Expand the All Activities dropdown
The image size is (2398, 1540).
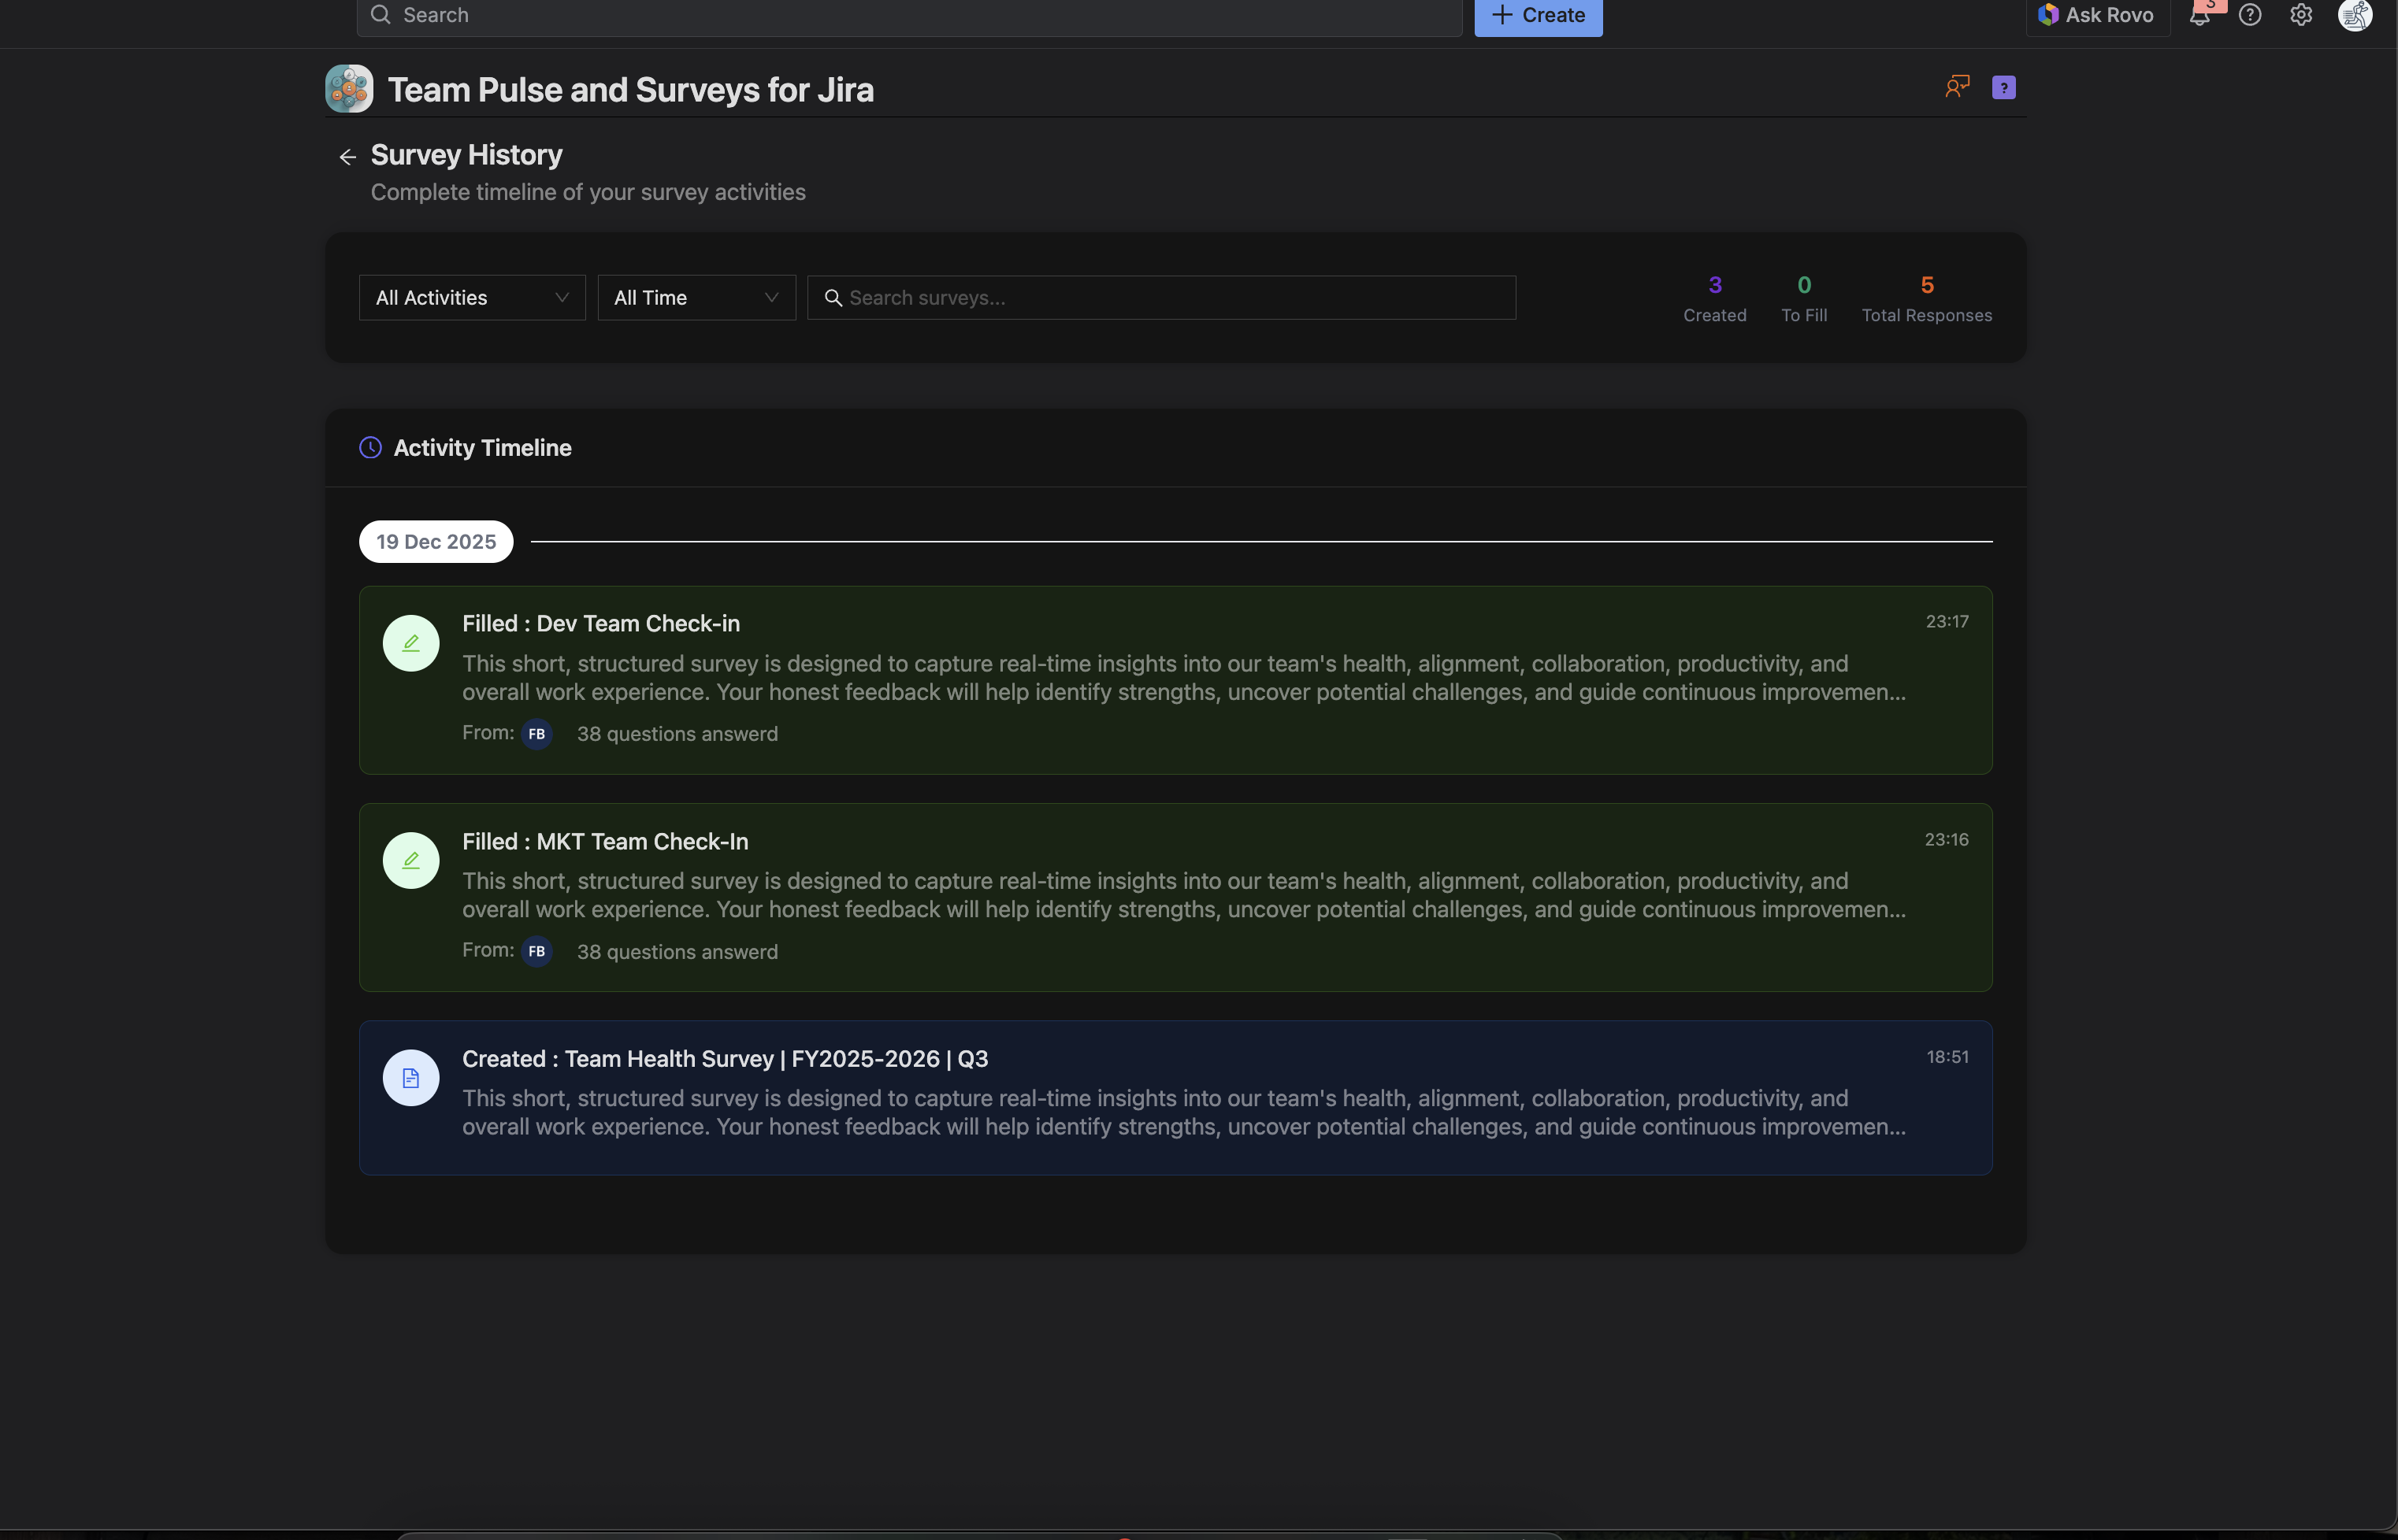pyautogui.click(x=472, y=298)
